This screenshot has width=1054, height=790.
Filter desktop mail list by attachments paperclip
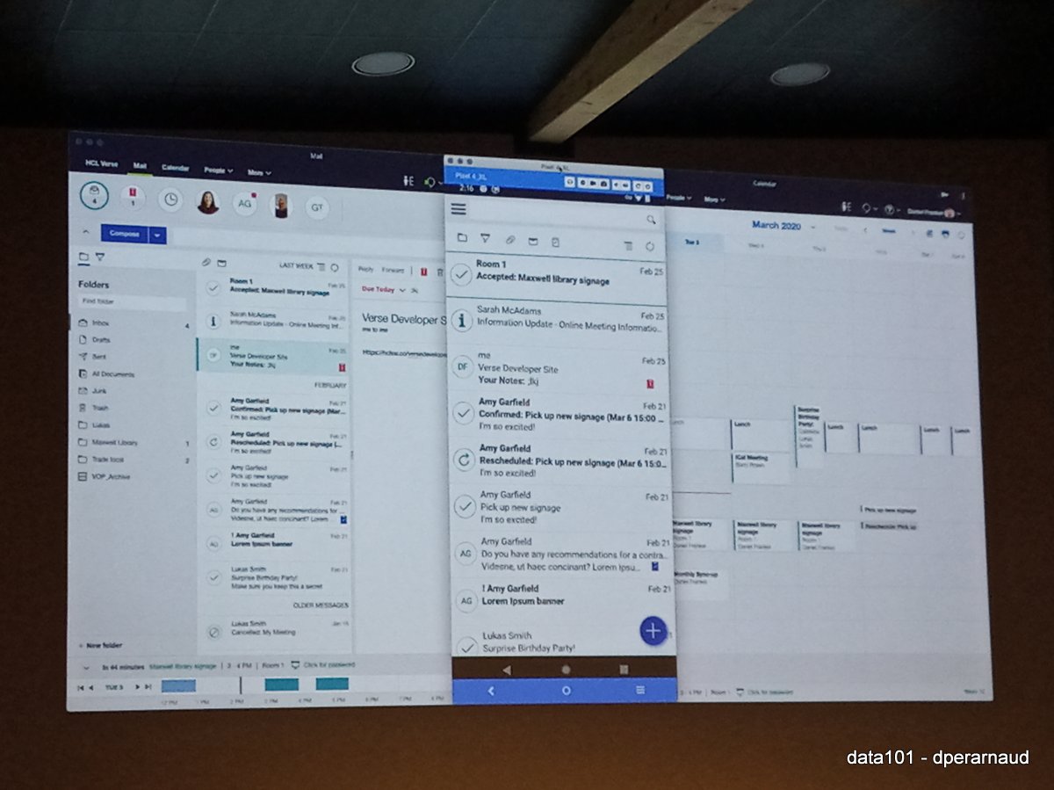(x=206, y=262)
